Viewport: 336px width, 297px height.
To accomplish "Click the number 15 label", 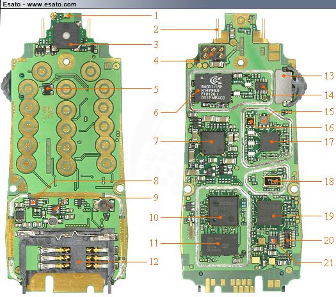I will coord(329,111).
